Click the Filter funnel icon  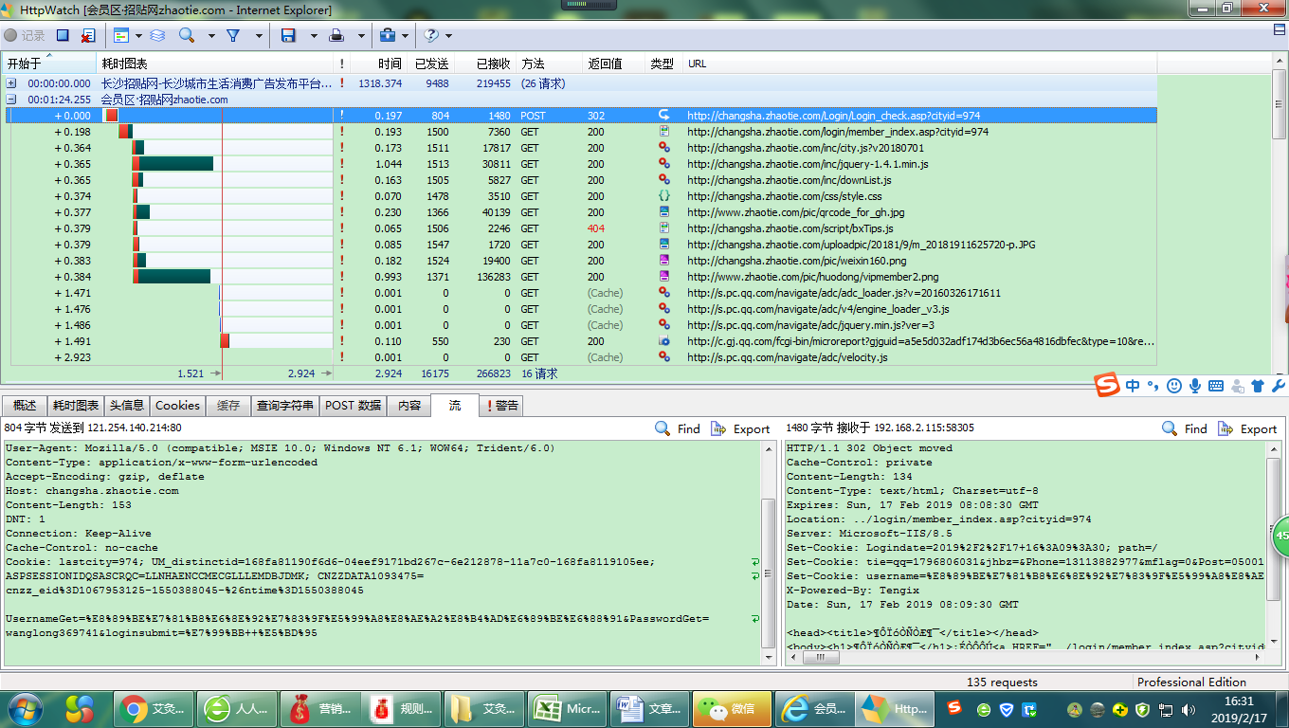pyautogui.click(x=233, y=35)
